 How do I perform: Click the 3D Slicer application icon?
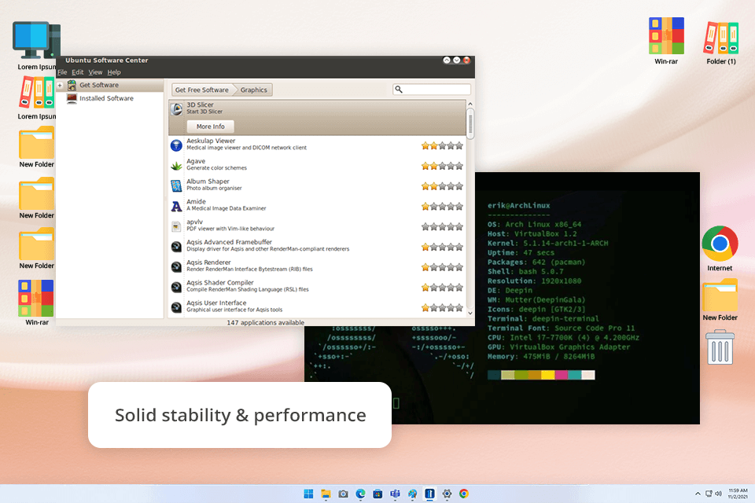[177, 108]
